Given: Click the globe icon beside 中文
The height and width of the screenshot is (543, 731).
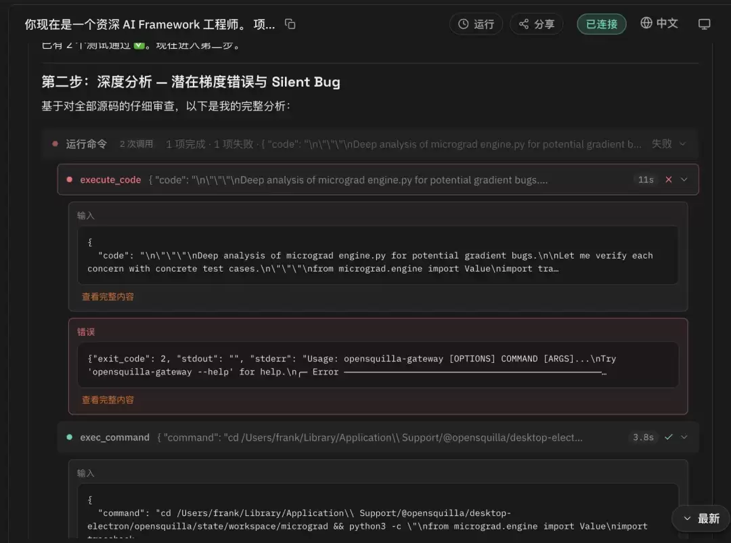Looking at the screenshot, I should pyautogui.click(x=646, y=22).
